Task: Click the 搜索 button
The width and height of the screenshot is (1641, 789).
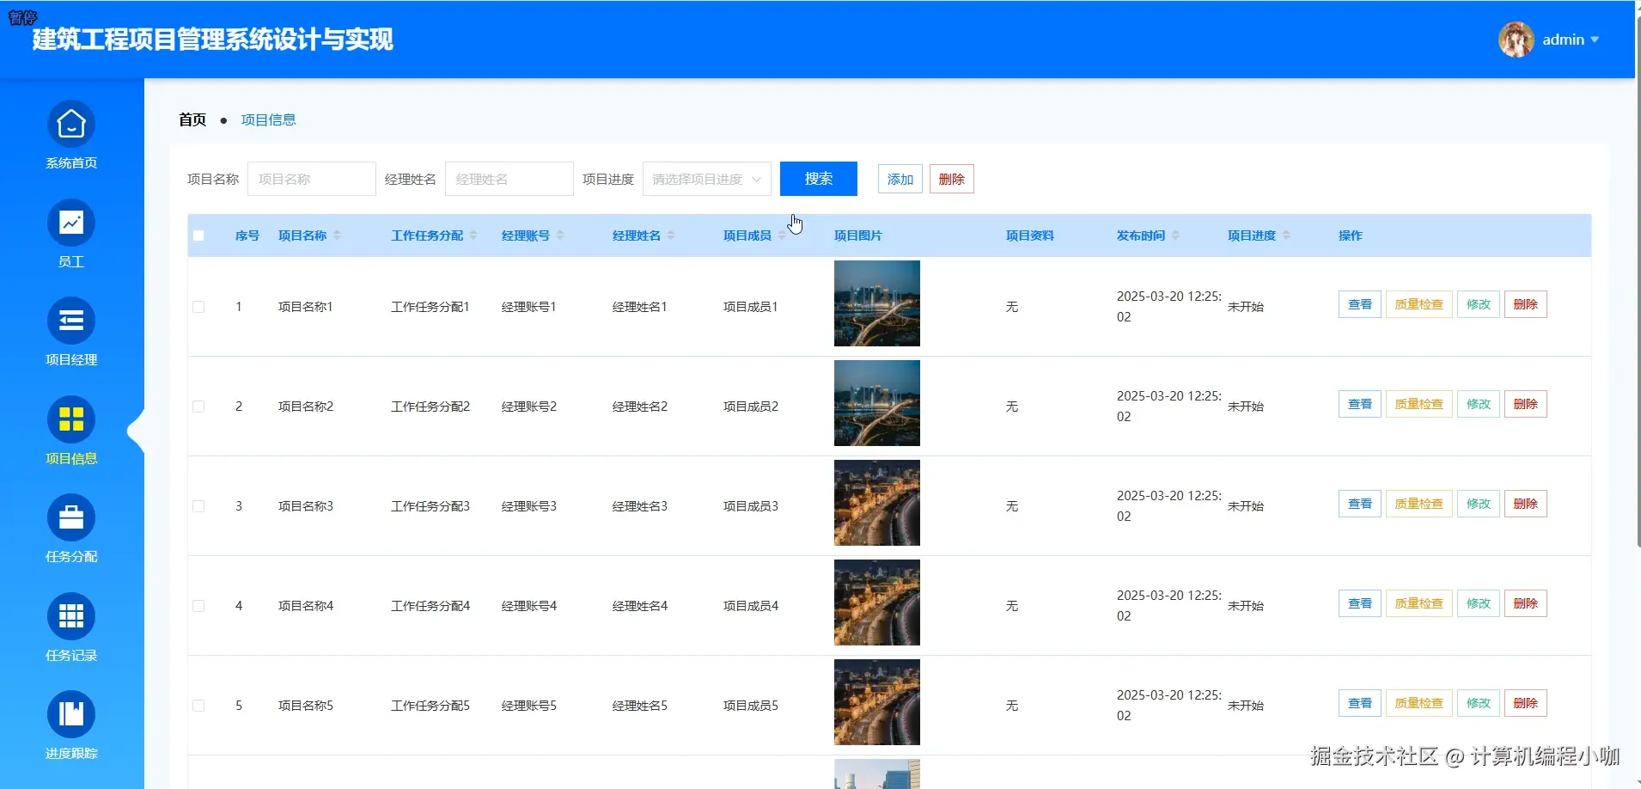Action: click(x=819, y=179)
